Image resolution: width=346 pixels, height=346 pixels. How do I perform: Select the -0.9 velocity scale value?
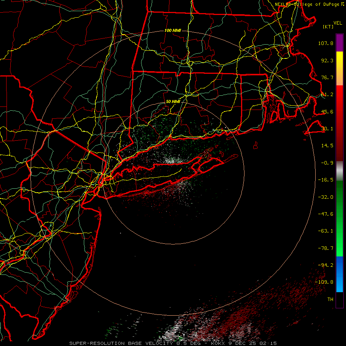327,163
